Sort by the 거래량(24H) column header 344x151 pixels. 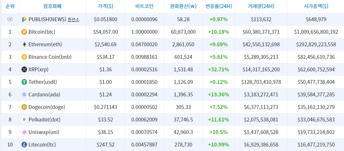click(261, 6)
